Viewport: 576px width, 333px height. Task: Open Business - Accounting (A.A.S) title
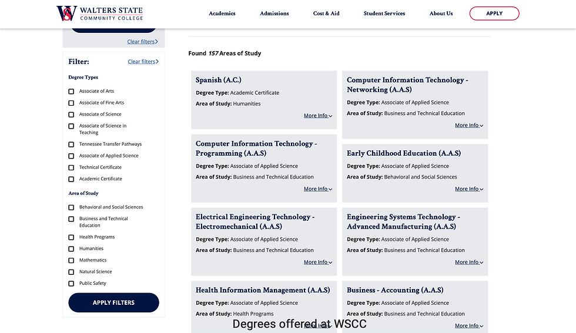click(x=395, y=290)
